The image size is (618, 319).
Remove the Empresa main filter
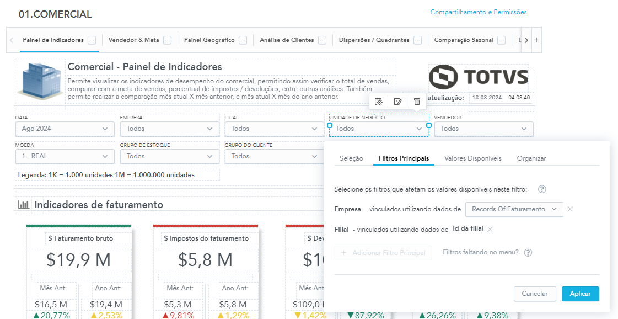click(571, 209)
